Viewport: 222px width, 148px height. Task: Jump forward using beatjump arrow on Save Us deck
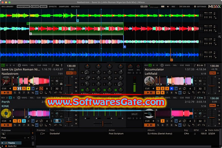[x=60, y=92]
